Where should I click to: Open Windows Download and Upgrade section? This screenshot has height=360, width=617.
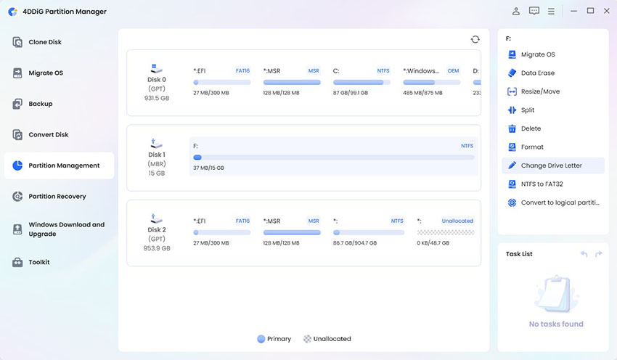66,229
